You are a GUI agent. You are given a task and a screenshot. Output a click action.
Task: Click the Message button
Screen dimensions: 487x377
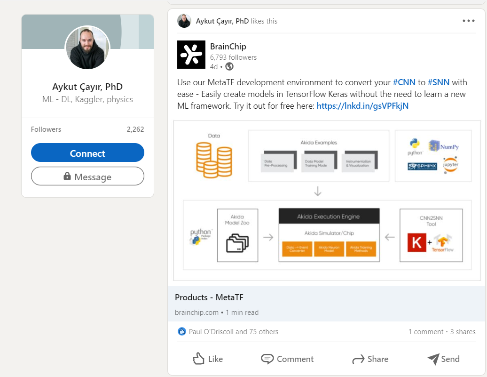point(87,176)
